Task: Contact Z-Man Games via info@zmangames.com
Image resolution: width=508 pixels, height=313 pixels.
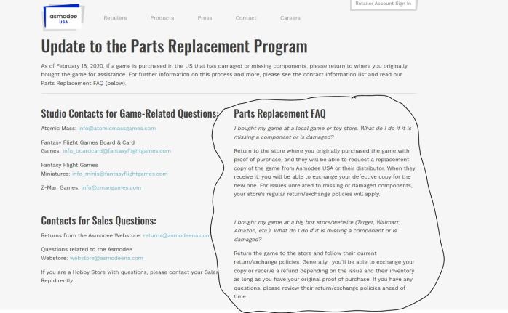Action: [x=111, y=187]
